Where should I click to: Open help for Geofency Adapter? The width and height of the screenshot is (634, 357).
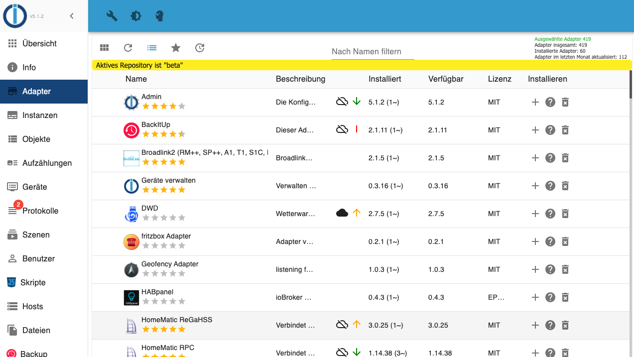[x=550, y=269]
